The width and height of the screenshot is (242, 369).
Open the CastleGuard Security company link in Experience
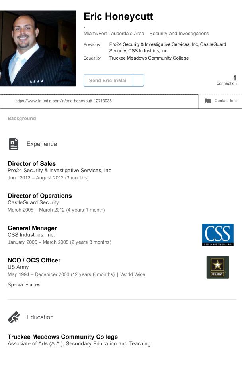(x=33, y=203)
